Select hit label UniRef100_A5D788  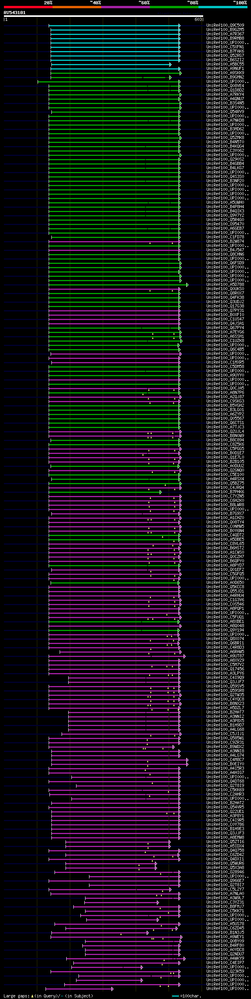pyautogui.click(x=225, y=285)
